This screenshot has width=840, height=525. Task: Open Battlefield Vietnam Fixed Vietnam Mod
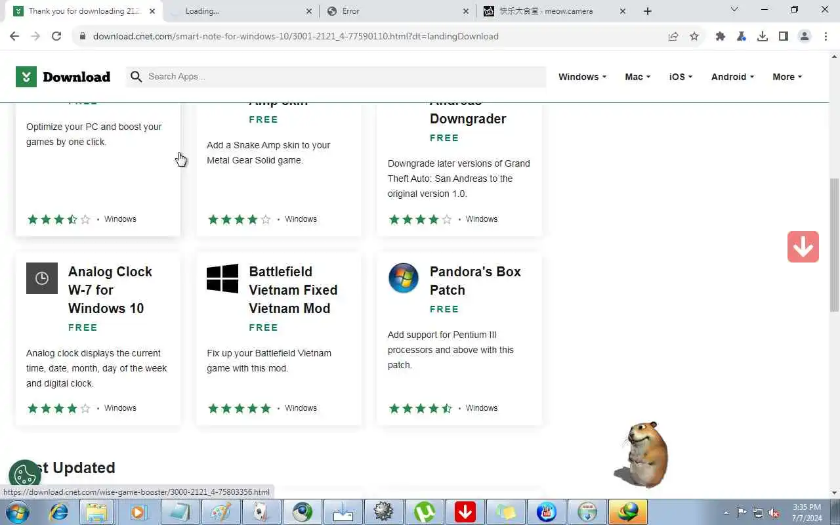(x=293, y=290)
